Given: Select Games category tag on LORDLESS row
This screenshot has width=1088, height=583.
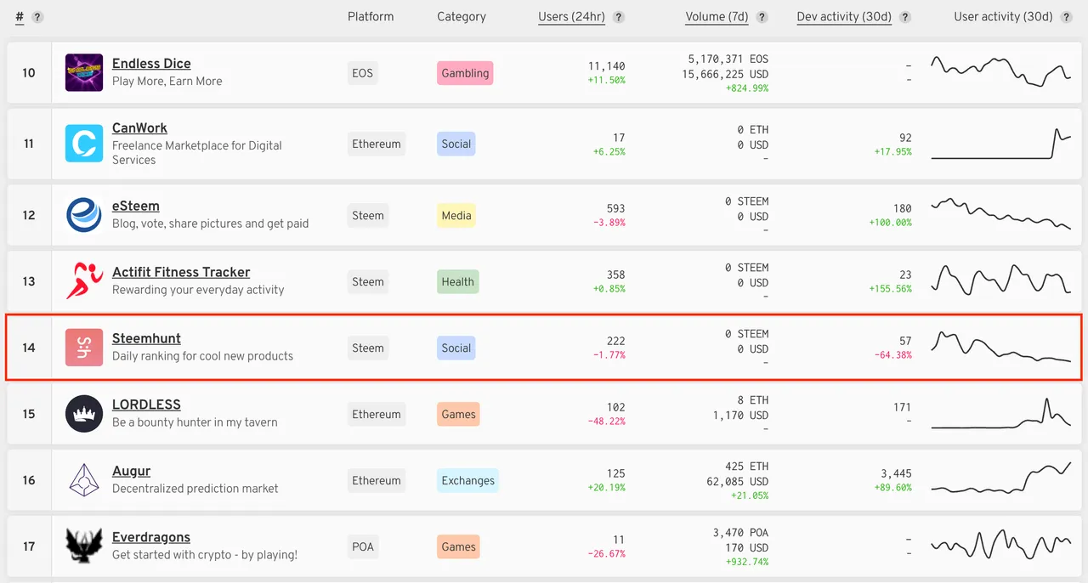Looking at the screenshot, I should point(459,415).
